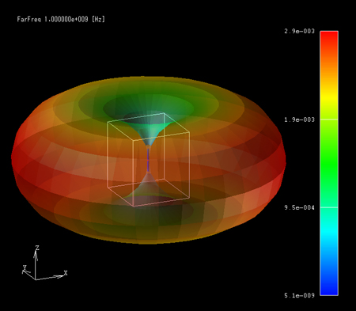The height and width of the screenshot is (311, 356).
Task: Select the 1.9e-003 scale label
Action: pyautogui.click(x=299, y=119)
